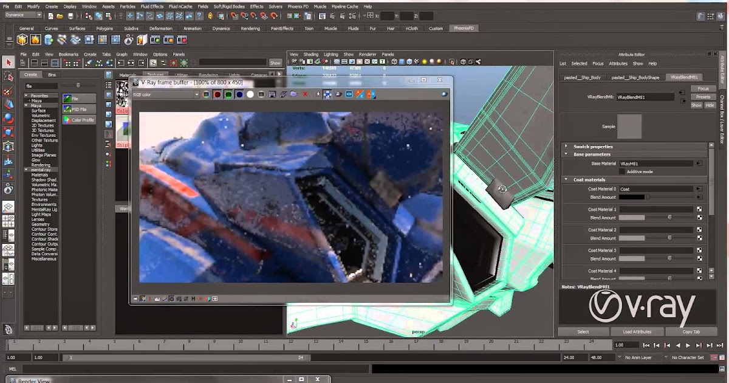Play forward with the timeline play button

(688, 345)
